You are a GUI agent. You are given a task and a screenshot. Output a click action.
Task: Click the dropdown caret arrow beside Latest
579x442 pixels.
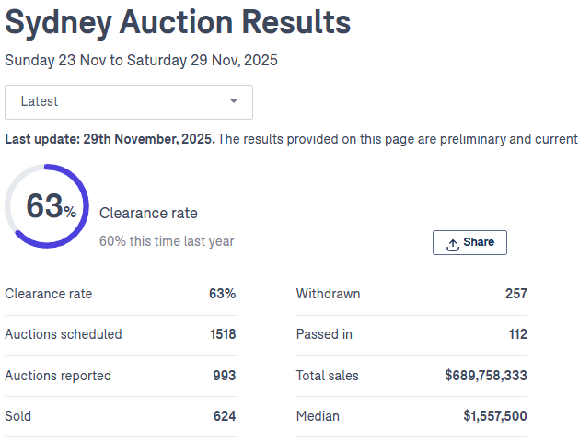coord(234,102)
